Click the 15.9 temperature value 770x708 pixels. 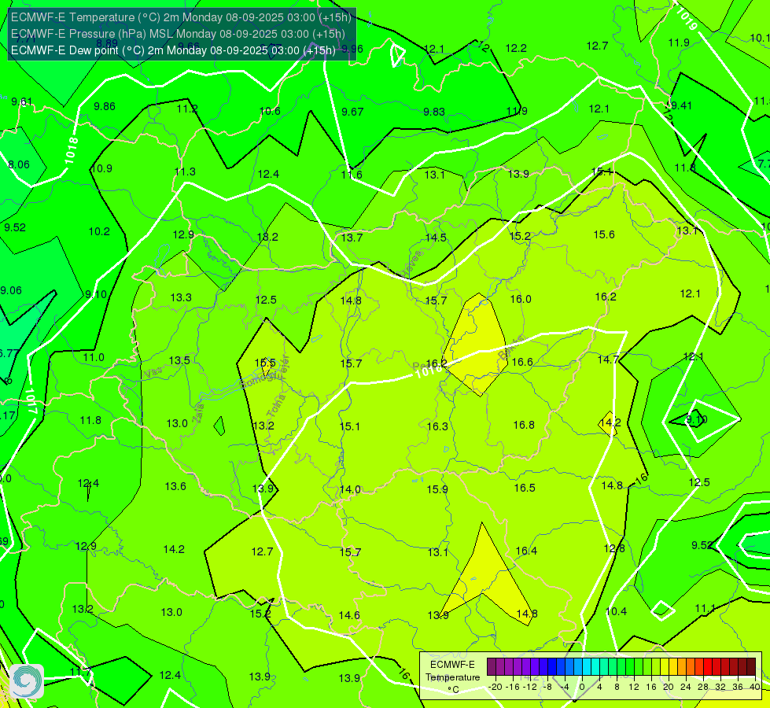coord(437,489)
